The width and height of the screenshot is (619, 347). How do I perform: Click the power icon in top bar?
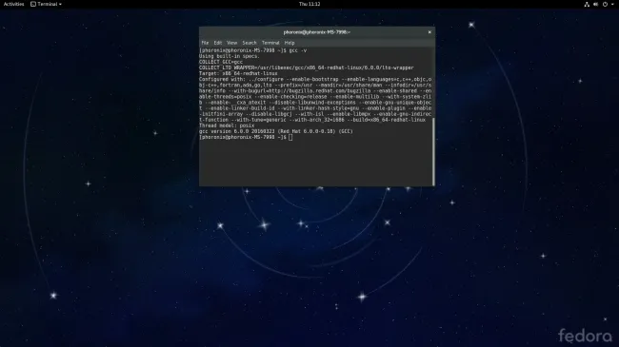click(x=605, y=5)
